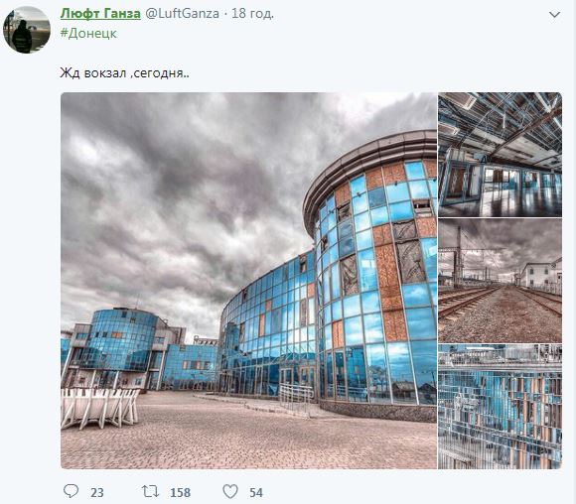Open the hashtag #Донецк
576x504 pixels.
88,34
